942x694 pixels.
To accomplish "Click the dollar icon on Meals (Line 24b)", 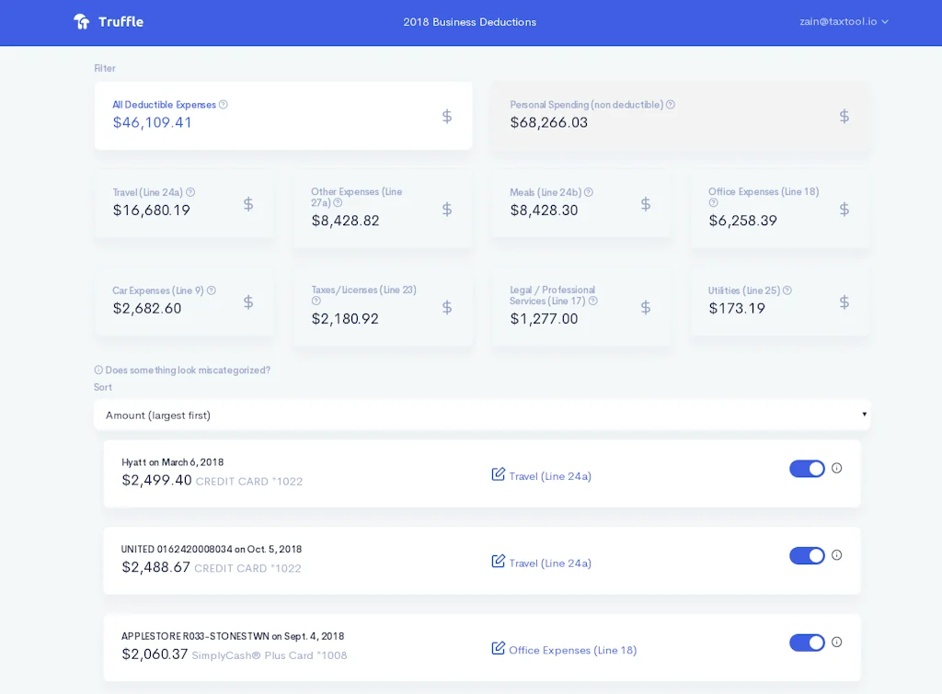I will click(646, 204).
